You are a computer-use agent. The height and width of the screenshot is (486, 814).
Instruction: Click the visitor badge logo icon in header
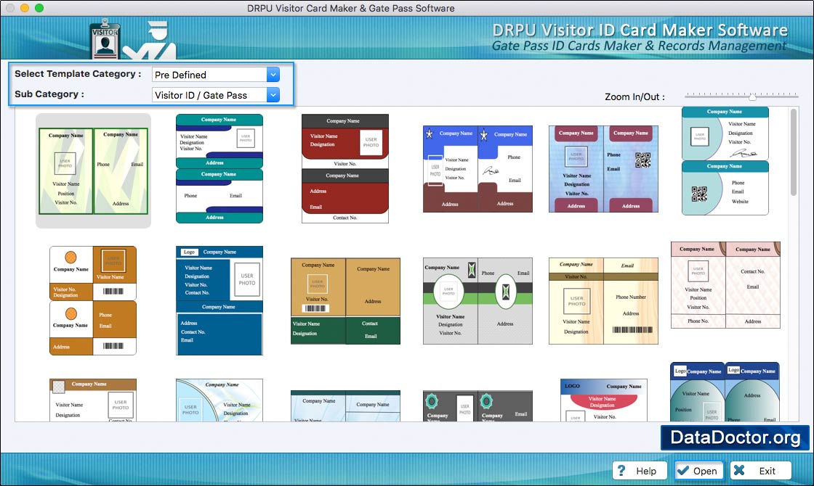105,40
